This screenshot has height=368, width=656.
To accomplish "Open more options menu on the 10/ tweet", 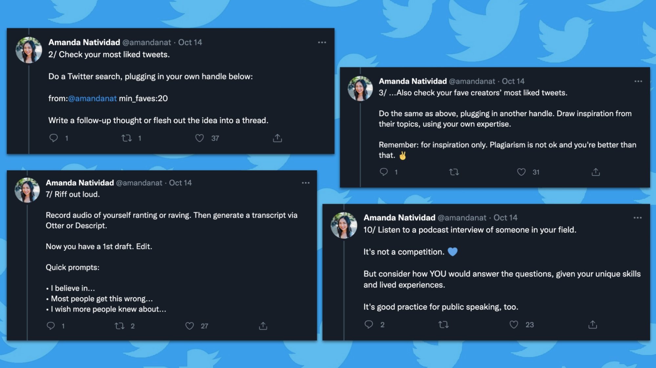I will coord(637,218).
